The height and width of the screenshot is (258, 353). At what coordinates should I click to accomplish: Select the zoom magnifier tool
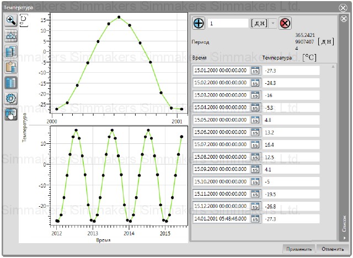point(11,20)
